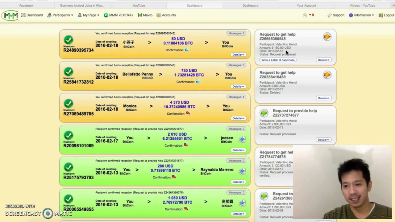Click the Logout link
The image size is (395, 222).
[x=386, y=15]
